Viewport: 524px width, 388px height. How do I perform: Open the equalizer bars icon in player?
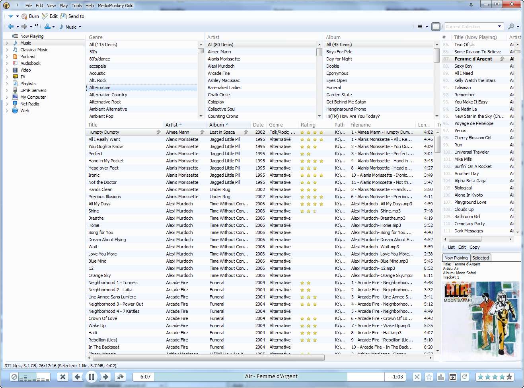441,377
